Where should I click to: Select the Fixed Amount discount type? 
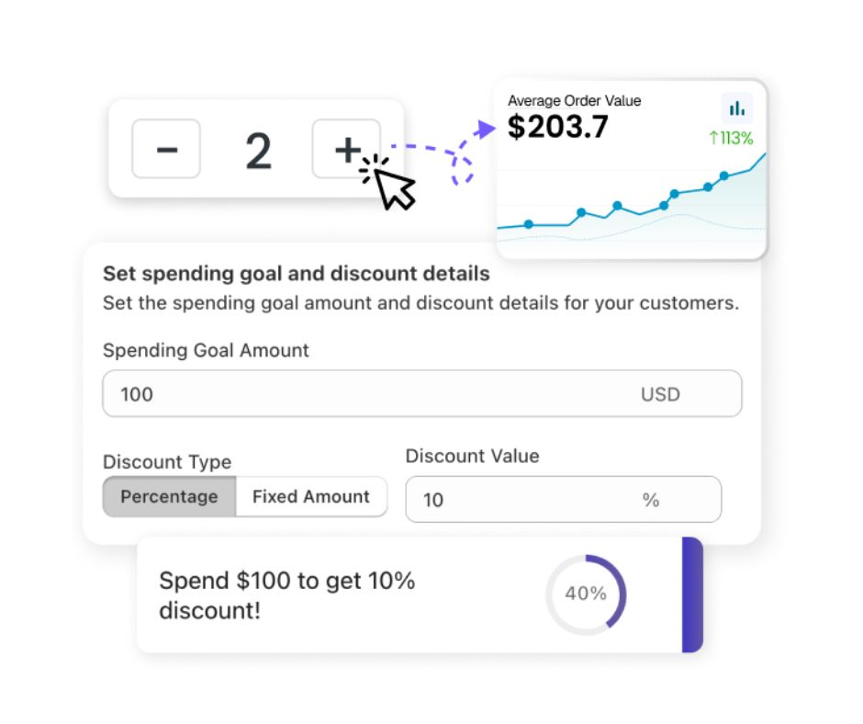coord(311,496)
